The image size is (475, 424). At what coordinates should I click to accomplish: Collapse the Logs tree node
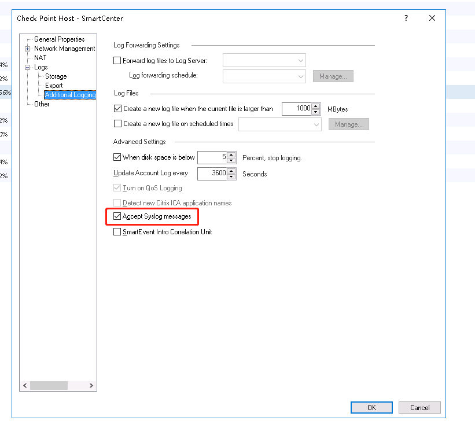pos(28,67)
